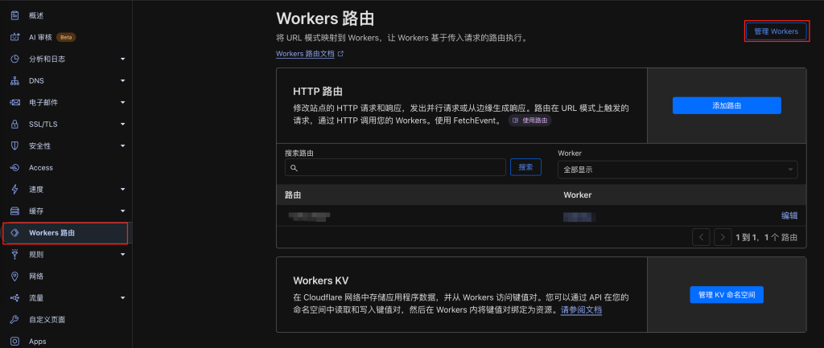The width and height of the screenshot is (824, 348).
Task: Click the Access arrow-circle icon
Action: (x=14, y=167)
